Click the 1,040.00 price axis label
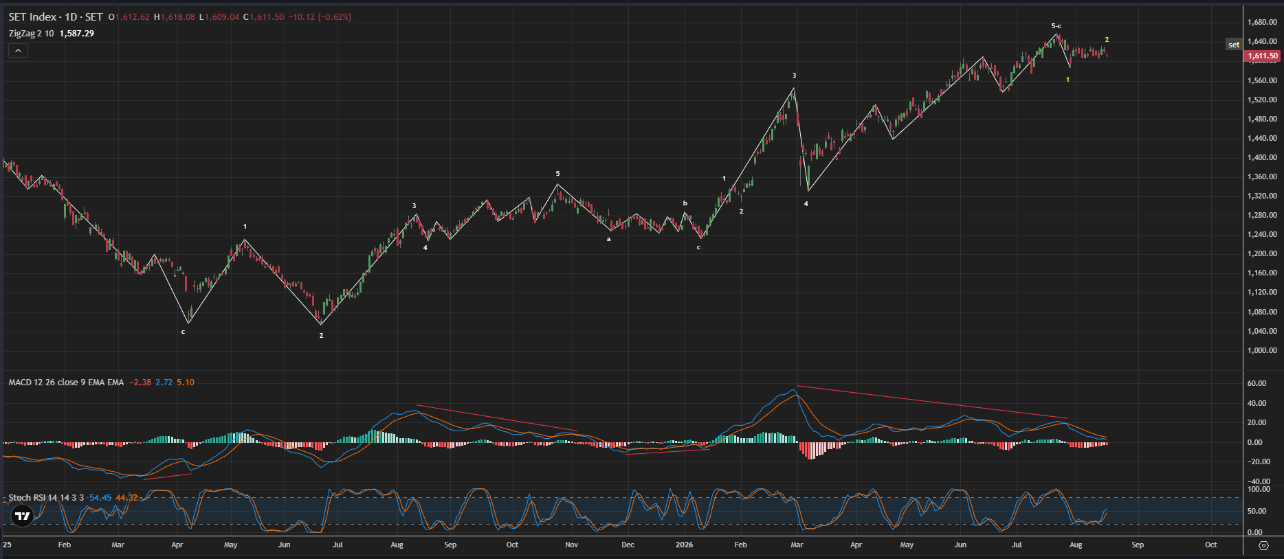This screenshot has width=1284, height=559. tap(1262, 331)
